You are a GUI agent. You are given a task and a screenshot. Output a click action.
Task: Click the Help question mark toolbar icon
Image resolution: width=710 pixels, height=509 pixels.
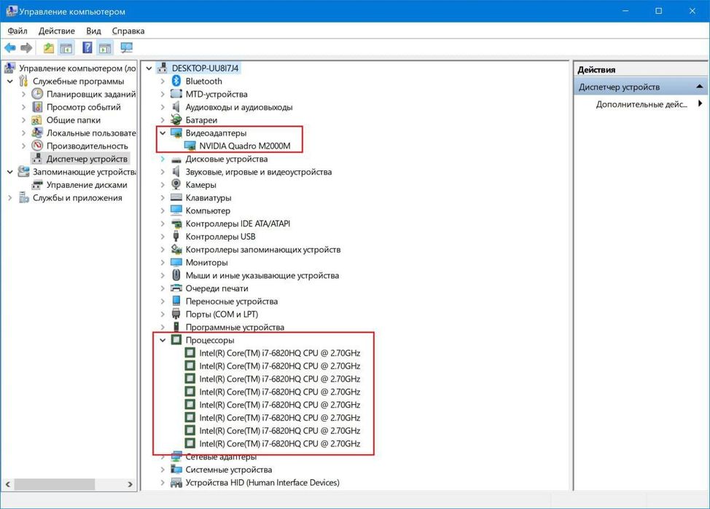[x=87, y=47]
